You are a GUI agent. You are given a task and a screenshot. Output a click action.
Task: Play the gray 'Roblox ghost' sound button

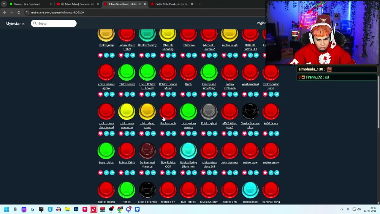coord(209,111)
